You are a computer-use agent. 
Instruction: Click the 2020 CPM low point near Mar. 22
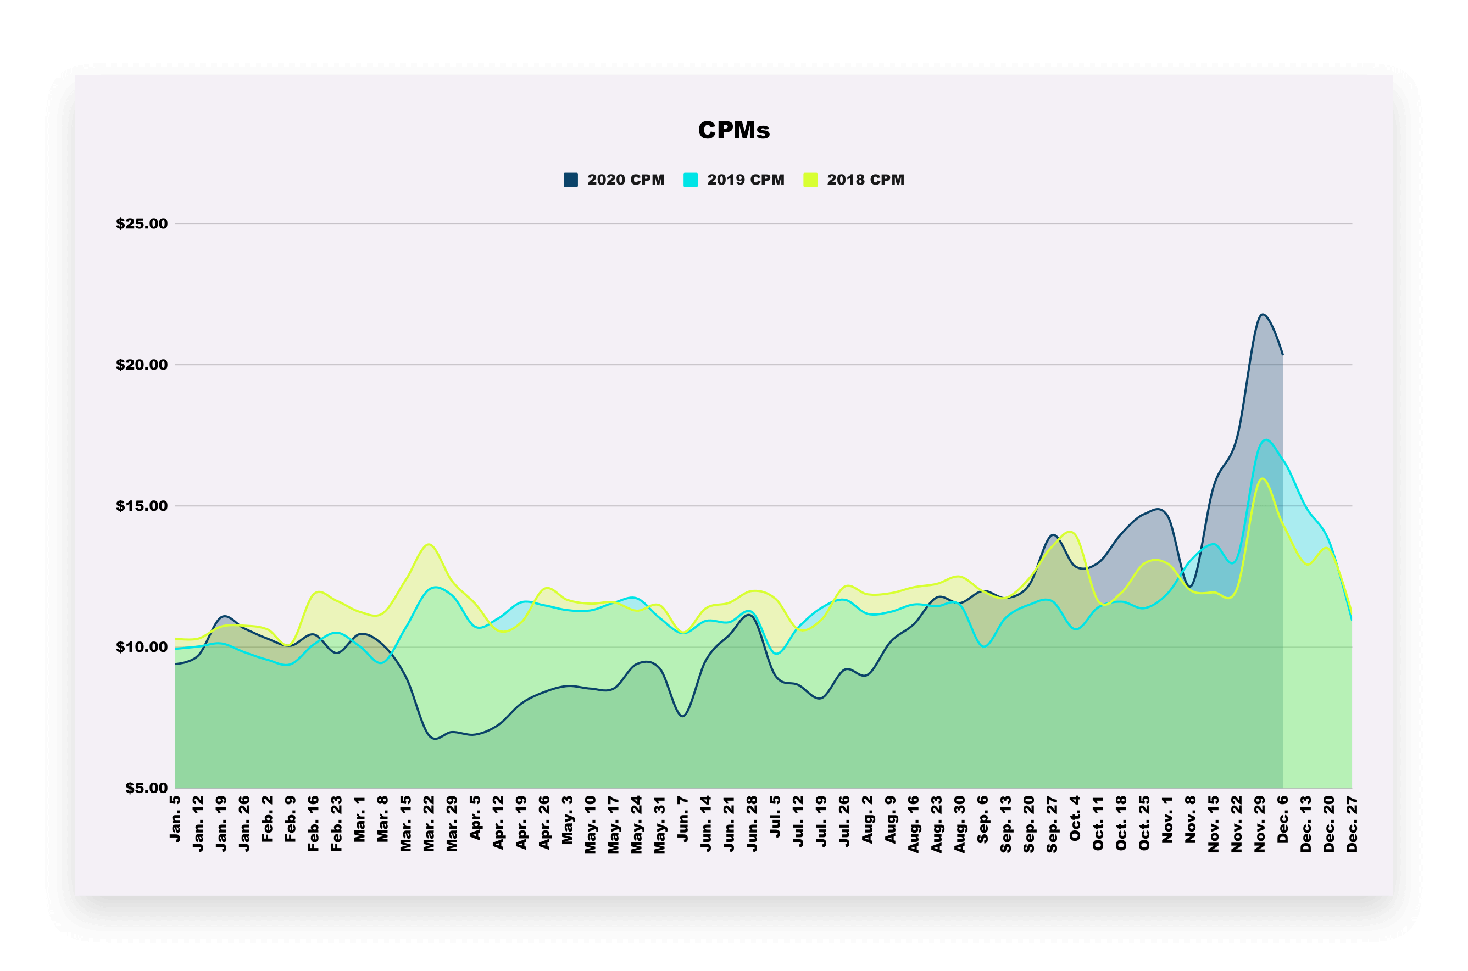[433, 738]
